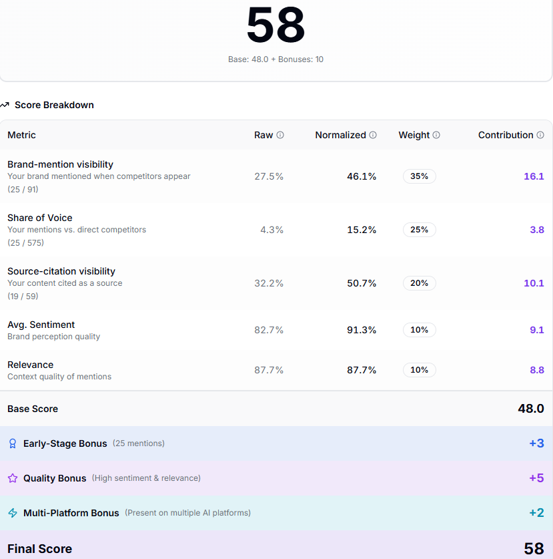The image size is (553, 559).
Task: Select the Brand-mention visibility metric row
Action: click(x=60, y=164)
